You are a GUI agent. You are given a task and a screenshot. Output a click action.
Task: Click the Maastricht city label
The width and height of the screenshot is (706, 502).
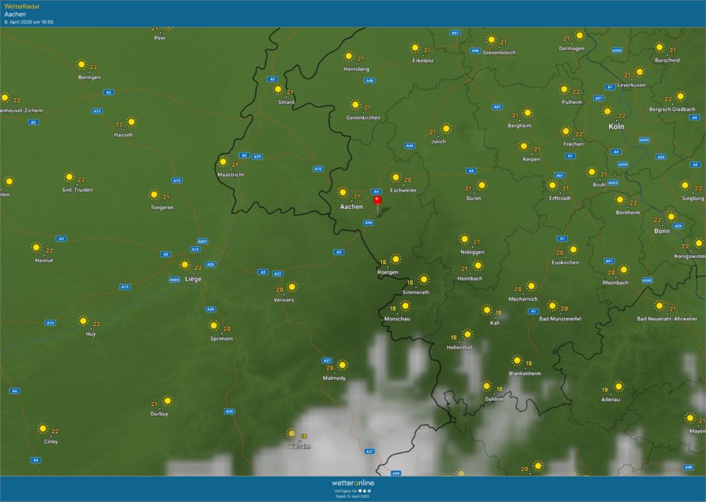pos(230,174)
